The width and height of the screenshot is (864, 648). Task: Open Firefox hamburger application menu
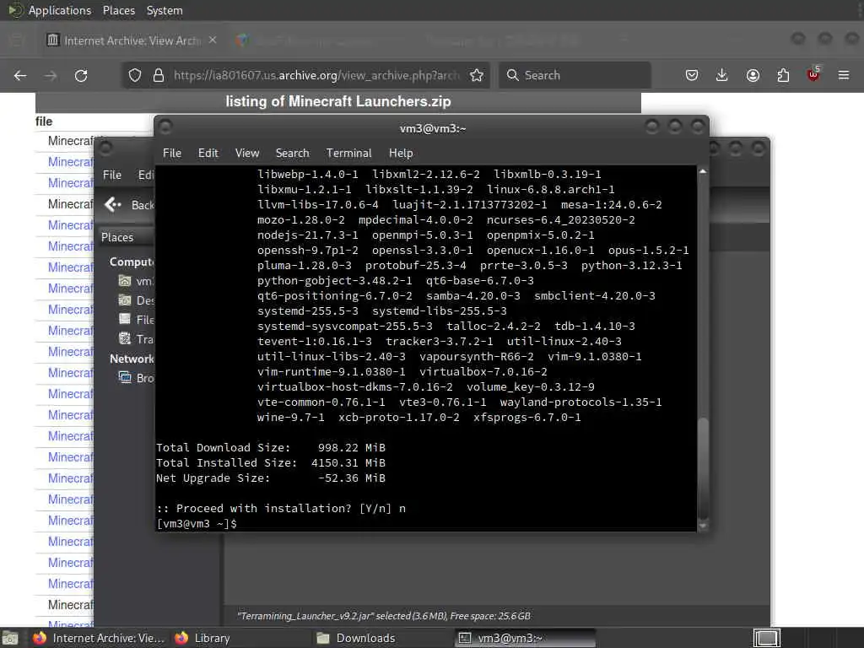coord(844,75)
